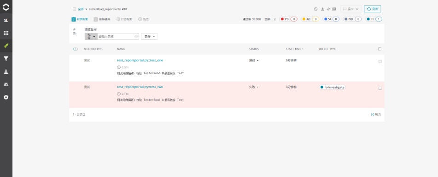The width and height of the screenshot is (438, 177).
Task: Tick the select-all checkbox in header
Action: [380, 49]
